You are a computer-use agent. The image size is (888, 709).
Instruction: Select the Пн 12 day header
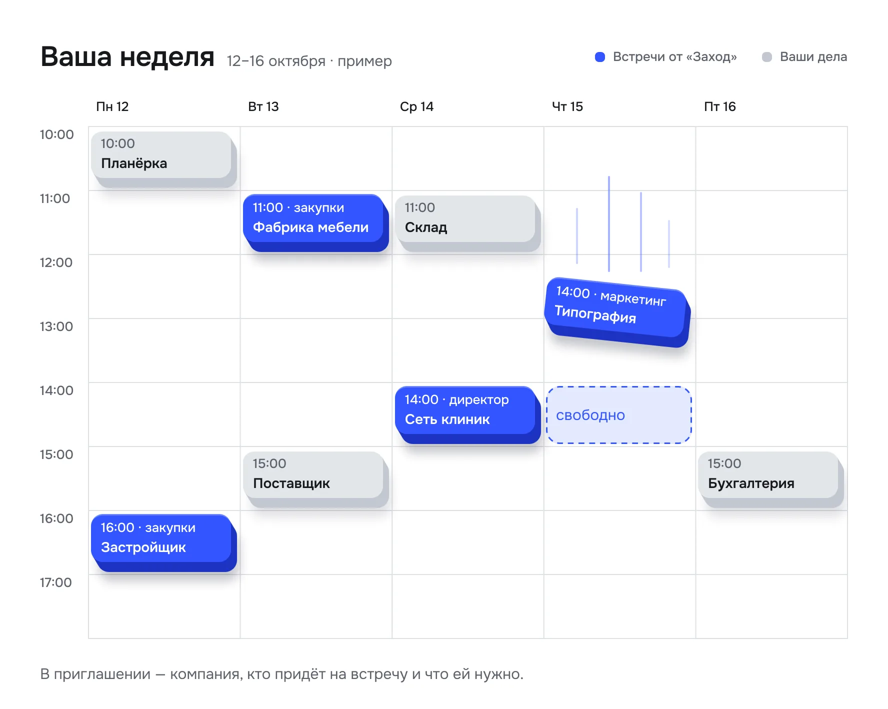pyautogui.click(x=112, y=106)
